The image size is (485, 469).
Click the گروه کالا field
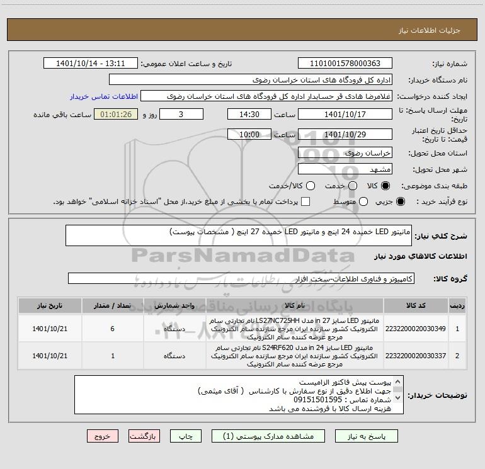point(241,278)
